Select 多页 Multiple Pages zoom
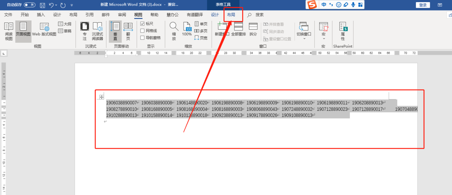452x195 pixels. click(x=201, y=31)
